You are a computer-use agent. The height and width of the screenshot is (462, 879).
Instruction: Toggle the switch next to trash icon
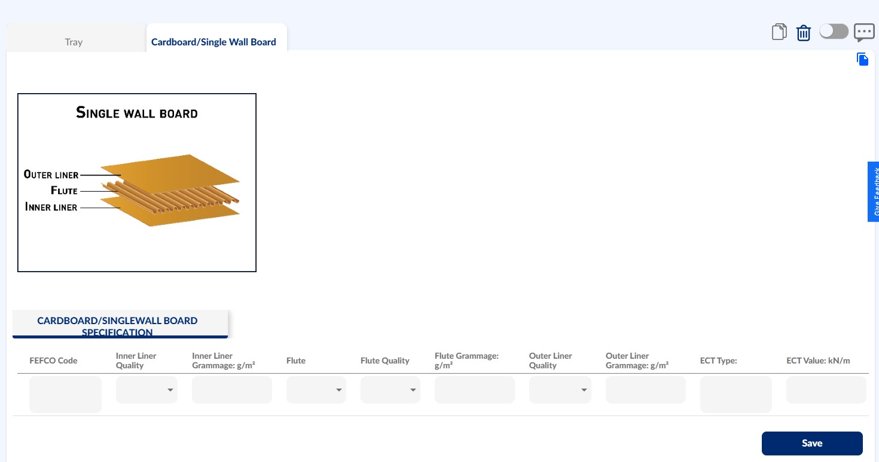(x=834, y=32)
